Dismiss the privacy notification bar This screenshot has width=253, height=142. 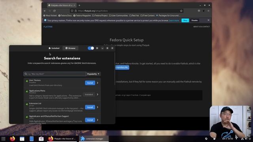coord(208,20)
